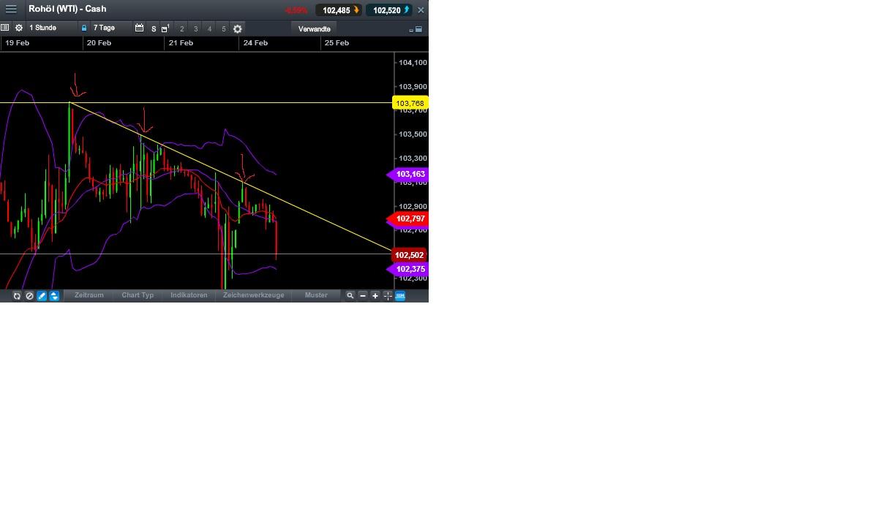Select the crosshair cursor icon
The height and width of the screenshot is (510, 883).
387,295
